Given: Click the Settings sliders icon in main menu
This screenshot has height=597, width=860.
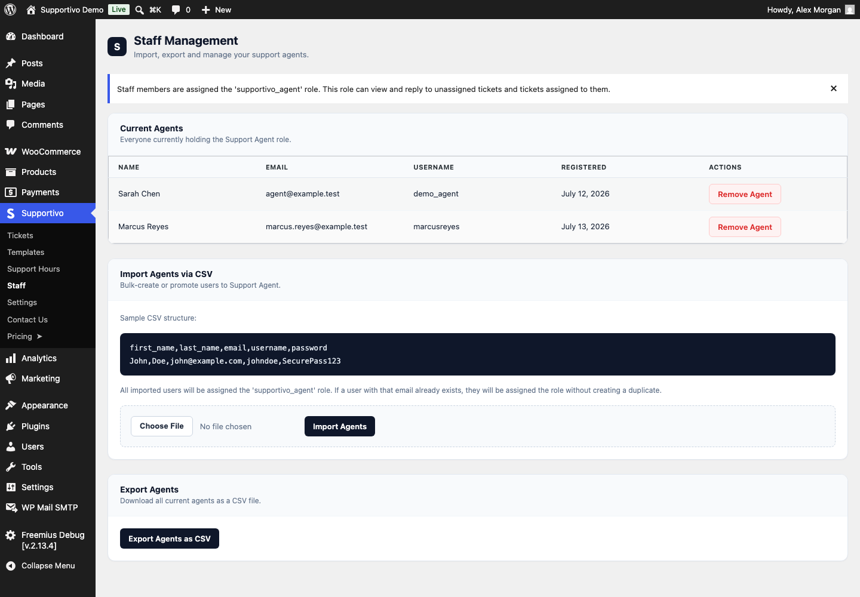Looking at the screenshot, I should [11, 487].
